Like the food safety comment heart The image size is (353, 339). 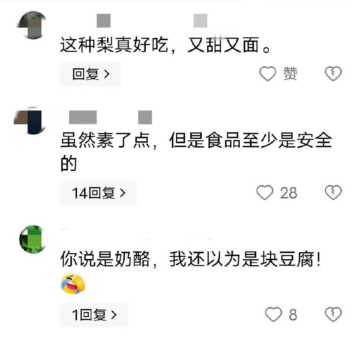[x=265, y=193]
